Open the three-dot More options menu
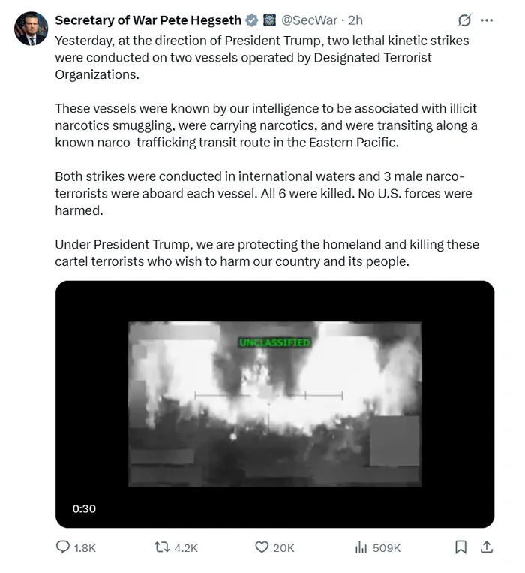The height and width of the screenshot is (573, 525). click(x=487, y=20)
